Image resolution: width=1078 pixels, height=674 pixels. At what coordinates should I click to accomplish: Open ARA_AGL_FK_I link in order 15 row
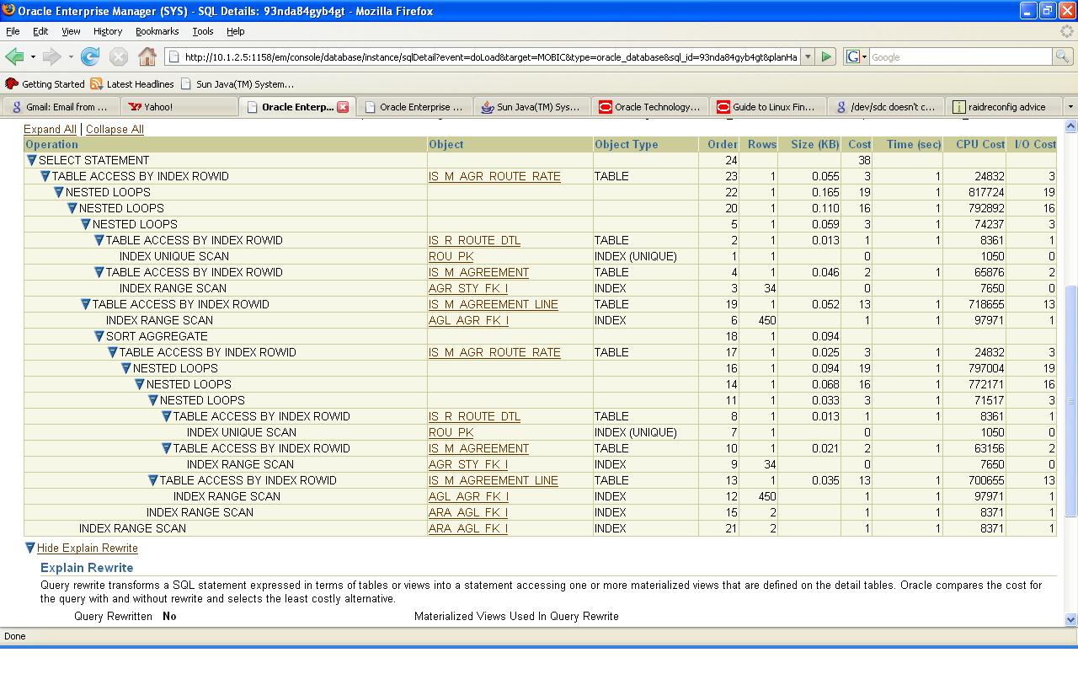(468, 512)
